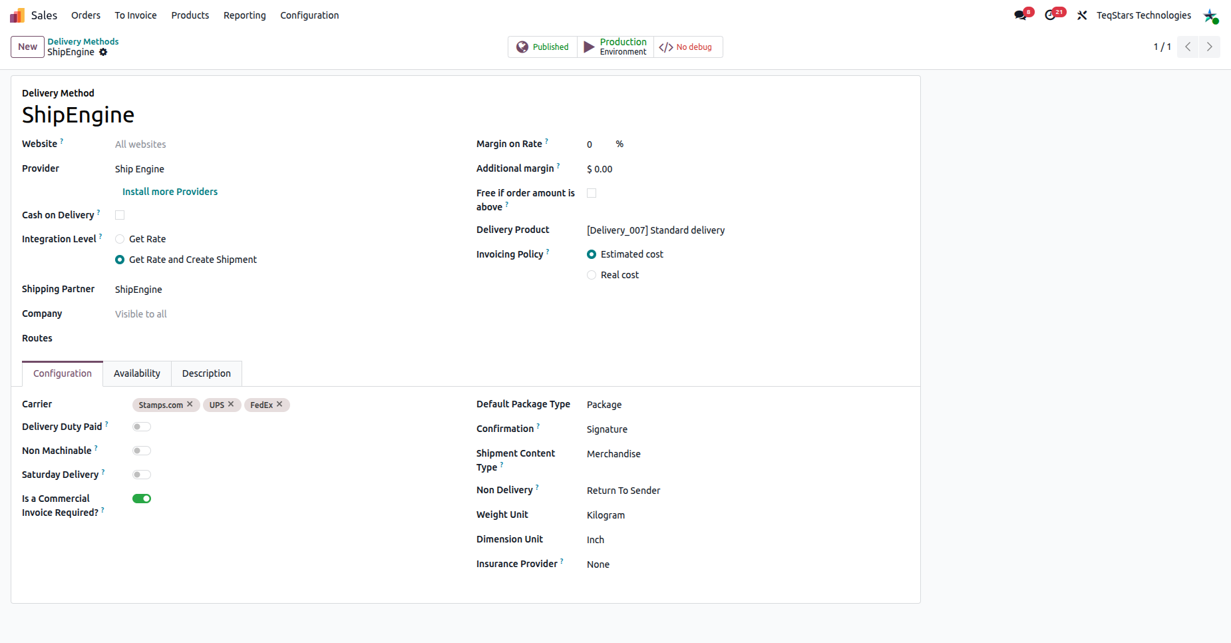Show help tooltip for Integration Level

coord(100,236)
